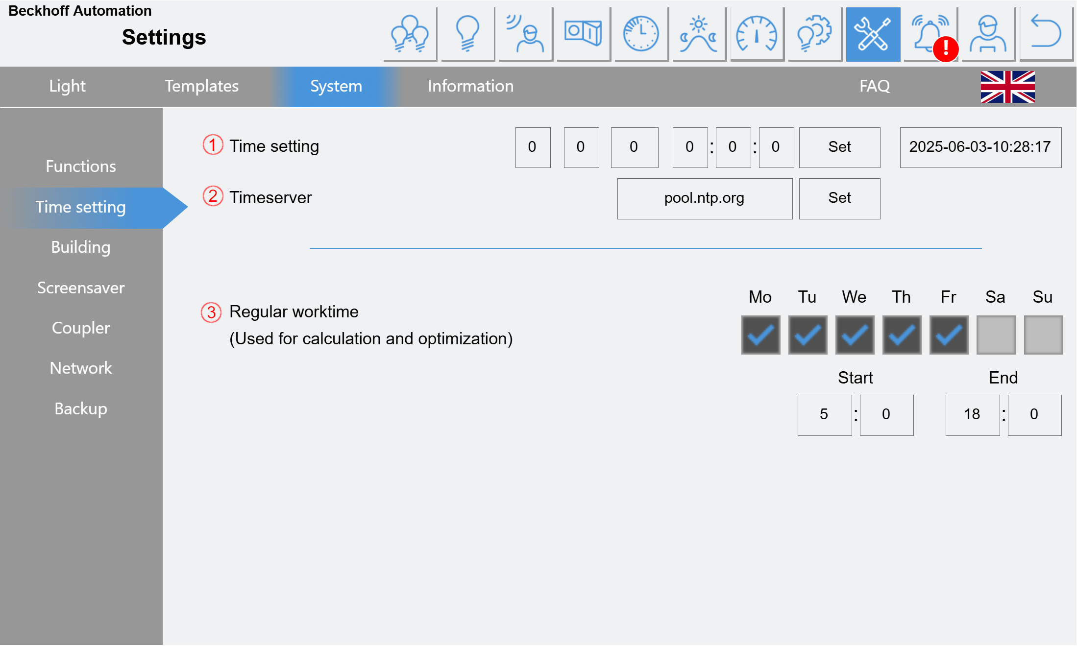Open Building in the sidebar

(81, 247)
